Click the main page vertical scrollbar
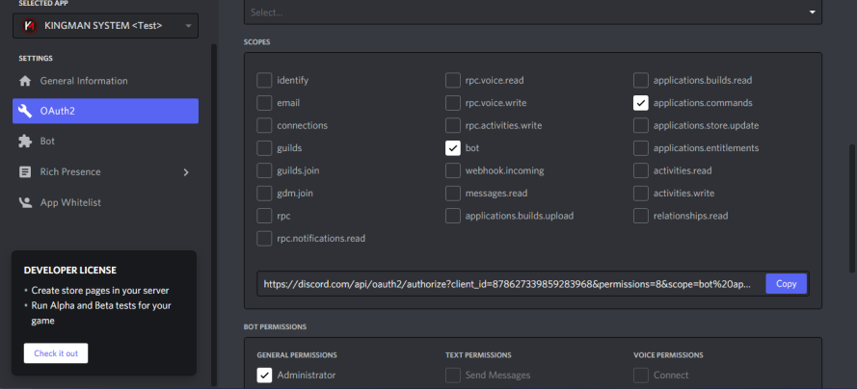 [x=852, y=208]
